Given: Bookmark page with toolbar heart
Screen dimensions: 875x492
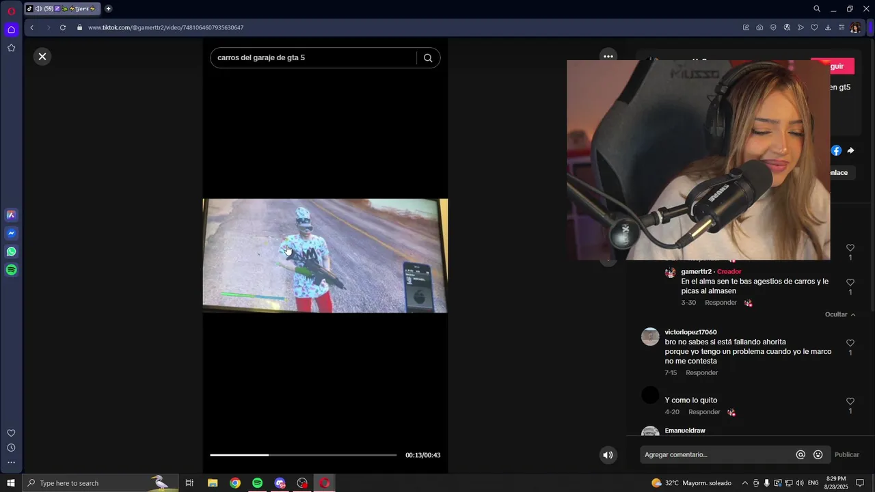Looking at the screenshot, I should coord(814,27).
